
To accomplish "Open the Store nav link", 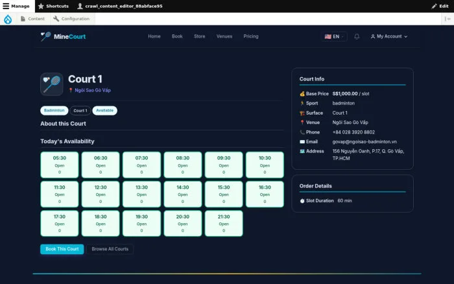I will (x=200, y=36).
